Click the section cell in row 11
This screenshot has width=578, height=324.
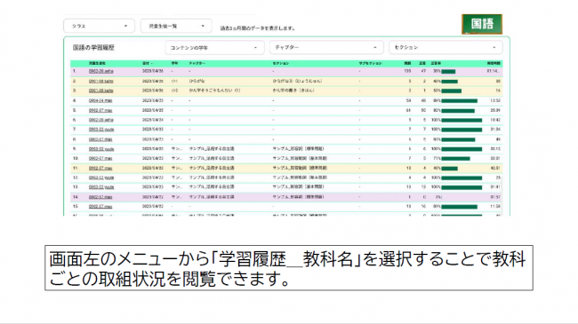pos(300,169)
